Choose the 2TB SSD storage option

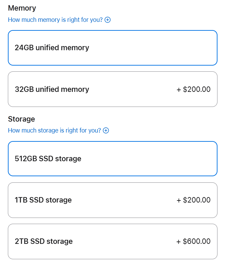click(x=112, y=241)
